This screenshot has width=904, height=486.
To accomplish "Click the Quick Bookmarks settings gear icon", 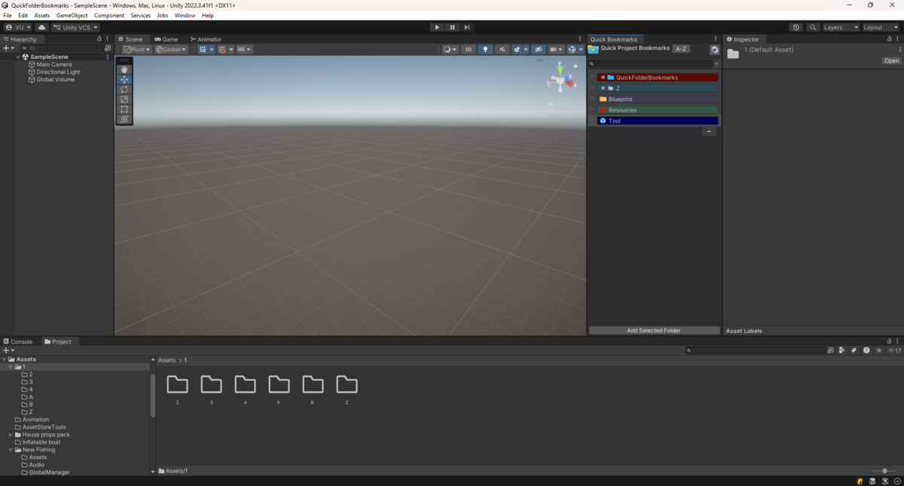I will pos(714,50).
